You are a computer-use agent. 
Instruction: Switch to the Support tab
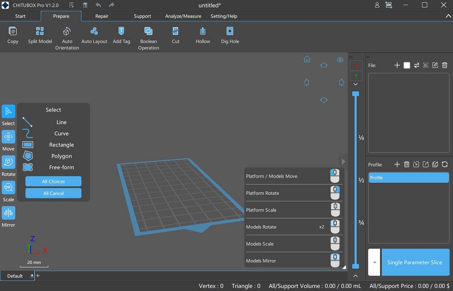coord(142,16)
